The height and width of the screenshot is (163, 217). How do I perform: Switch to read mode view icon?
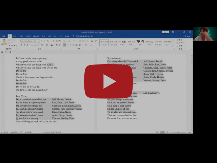point(157,132)
